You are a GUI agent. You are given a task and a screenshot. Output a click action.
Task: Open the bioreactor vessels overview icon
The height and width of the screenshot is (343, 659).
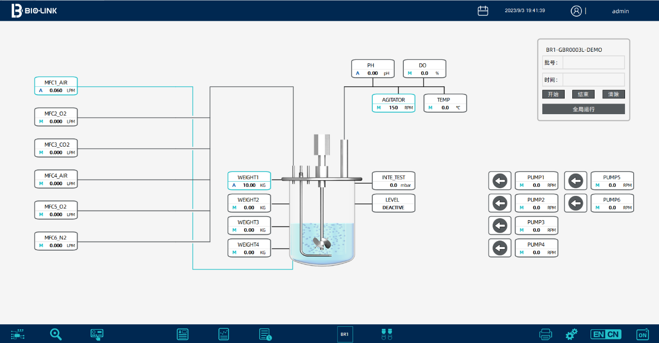pyautogui.click(x=387, y=334)
